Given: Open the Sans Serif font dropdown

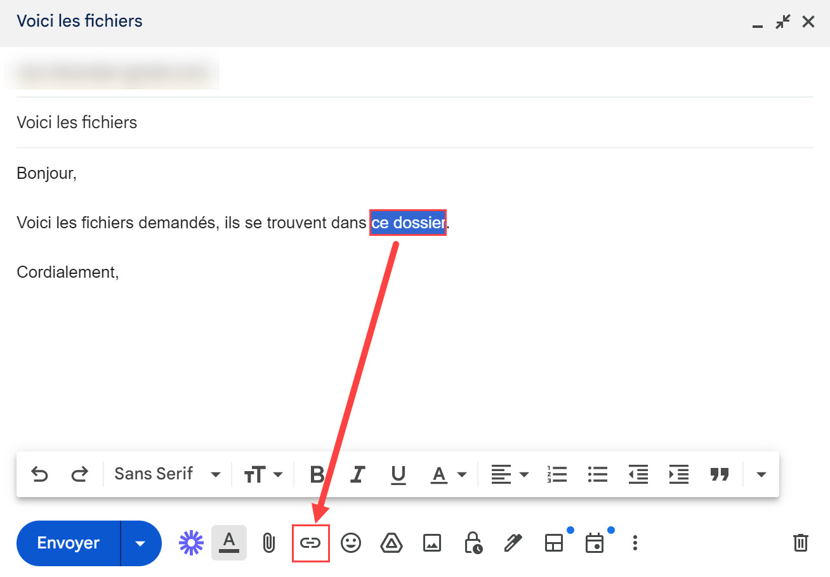Looking at the screenshot, I should 167,474.
